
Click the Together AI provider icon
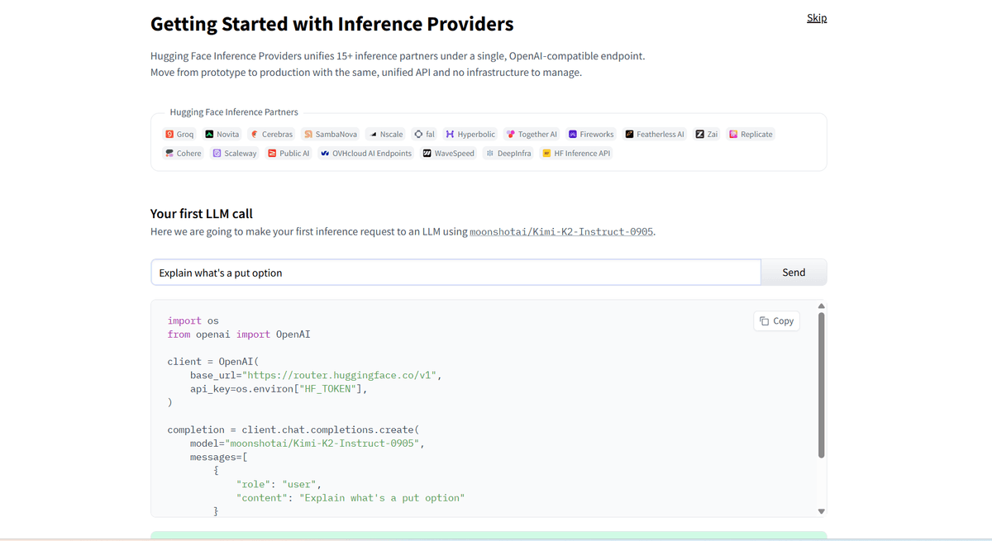coord(511,134)
